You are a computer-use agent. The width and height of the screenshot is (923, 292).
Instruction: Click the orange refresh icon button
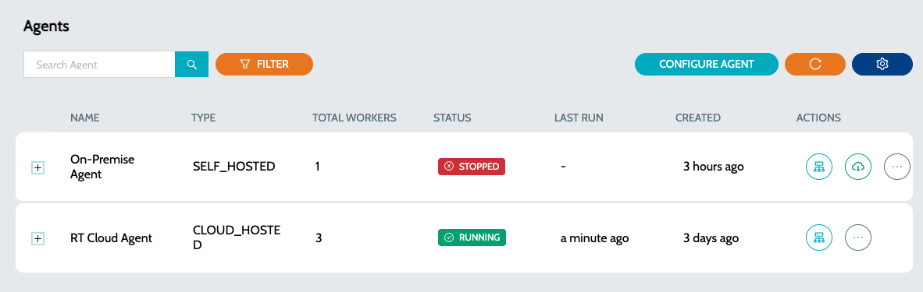(x=814, y=64)
